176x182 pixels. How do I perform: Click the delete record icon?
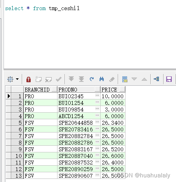point(49,80)
